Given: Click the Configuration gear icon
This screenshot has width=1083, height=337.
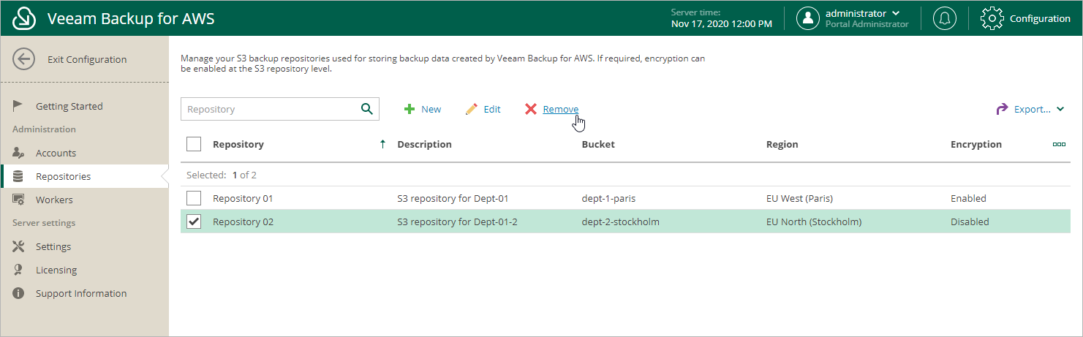Looking at the screenshot, I should 992,18.
